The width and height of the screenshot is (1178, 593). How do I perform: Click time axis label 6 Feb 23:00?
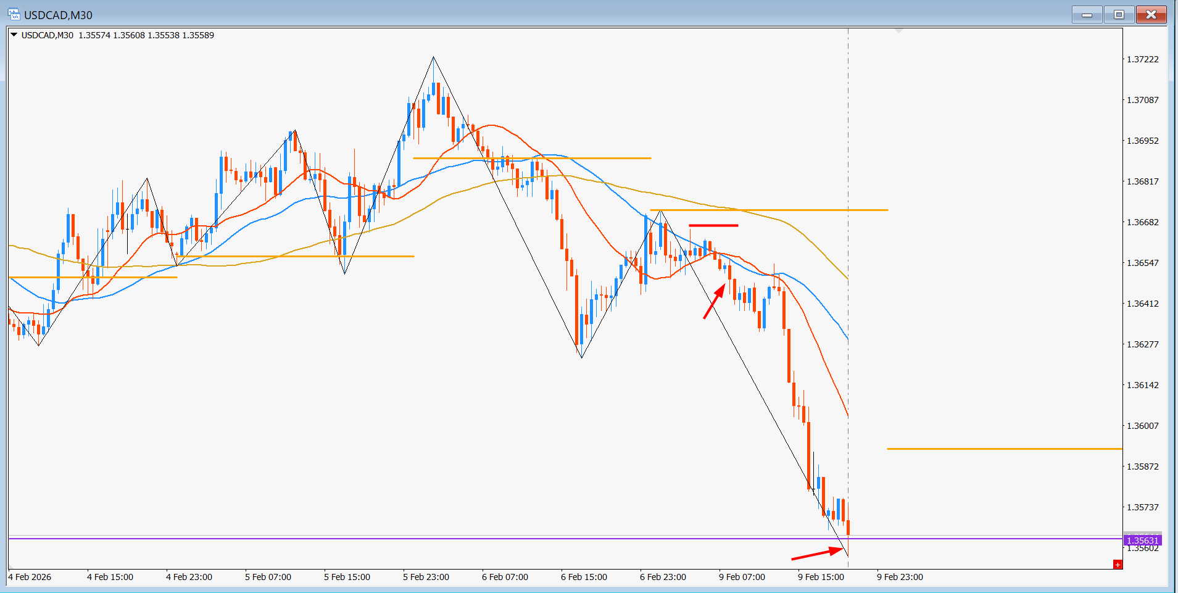663,577
